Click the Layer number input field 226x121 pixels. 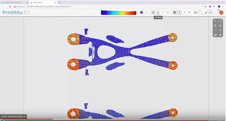click(x=200, y=13)
